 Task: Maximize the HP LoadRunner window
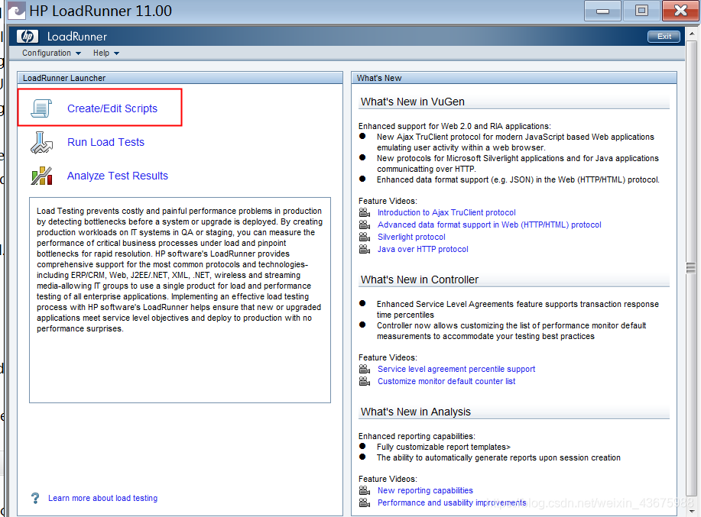pos(641,11)
